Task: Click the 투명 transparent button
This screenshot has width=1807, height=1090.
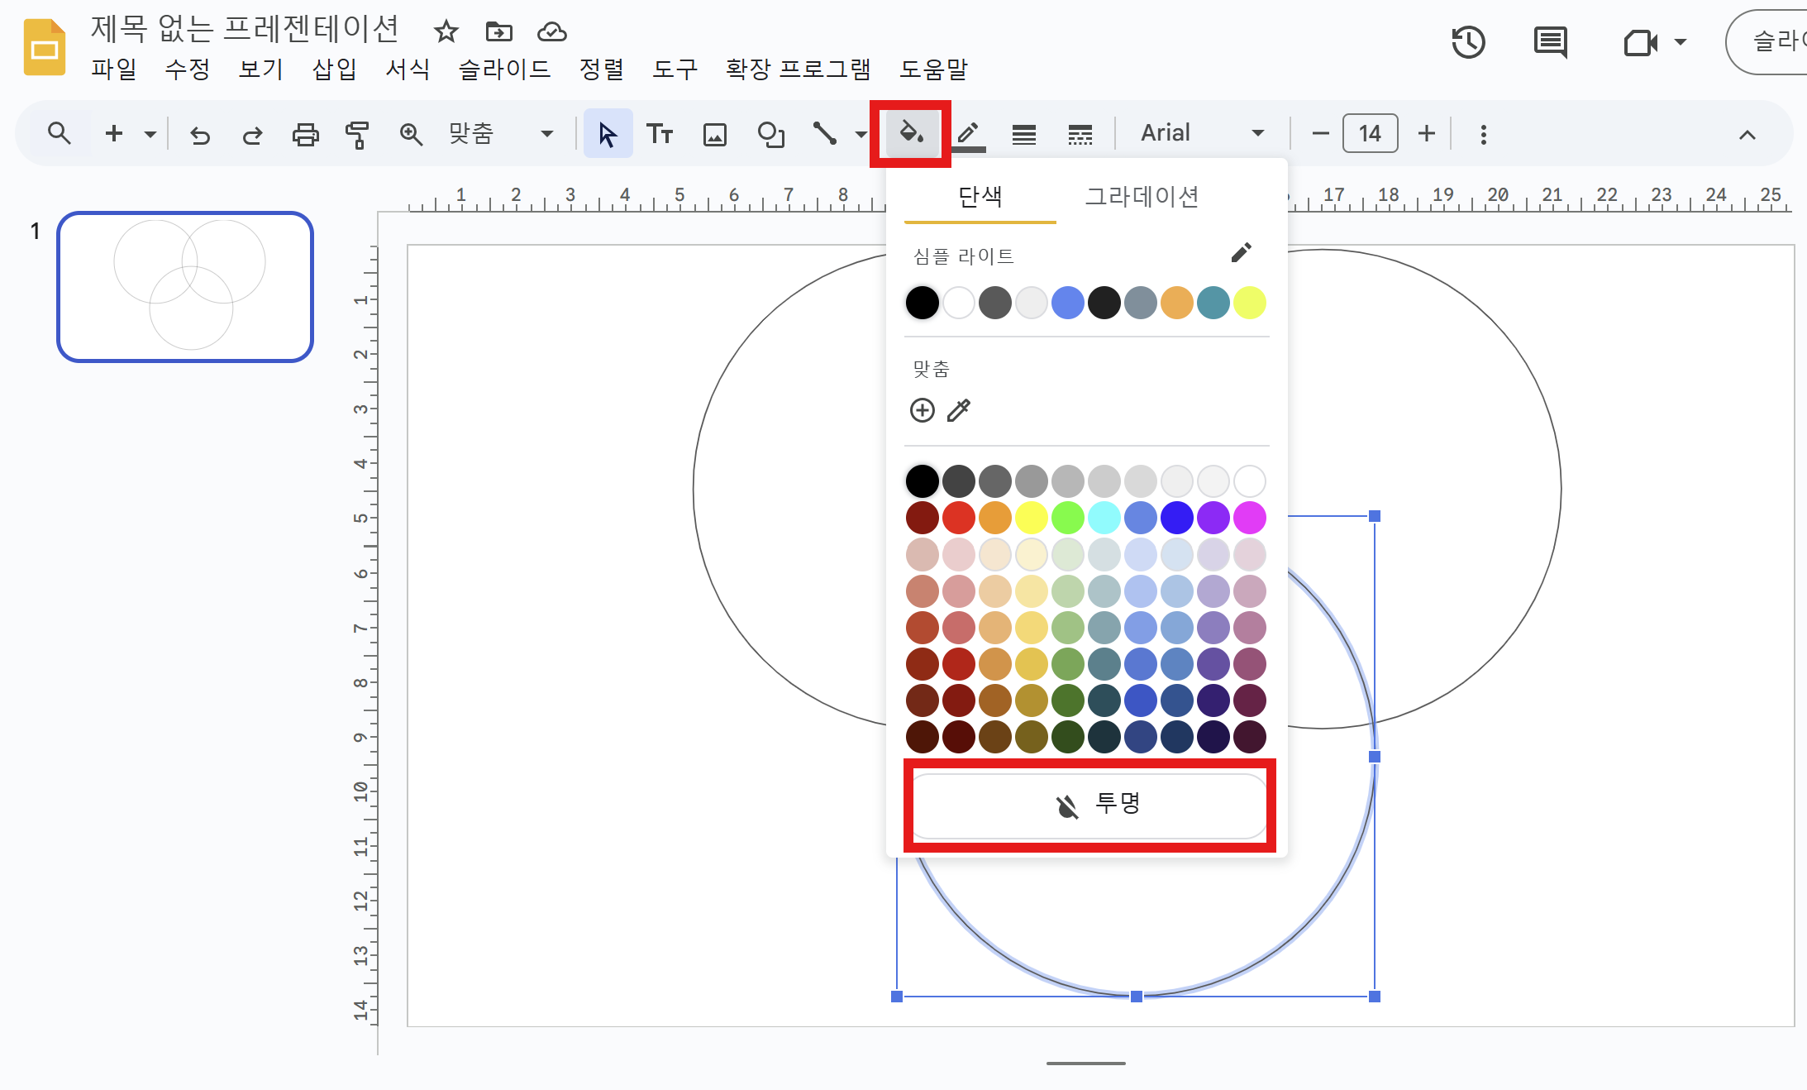Action: coord(1089,805)
